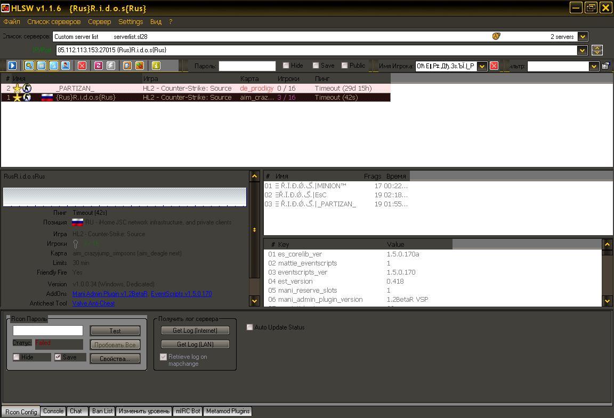This screenshot has height=418, width=614.
Task: Enable the Auto Update Status checkbox
Action: click(249, 327)
